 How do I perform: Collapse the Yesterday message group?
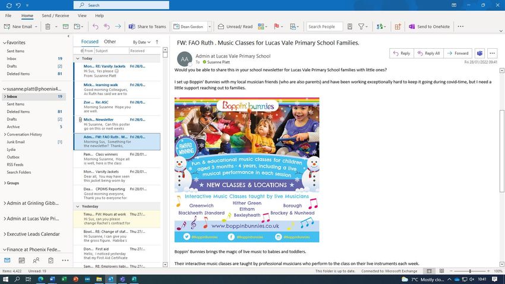click(78, 206)
